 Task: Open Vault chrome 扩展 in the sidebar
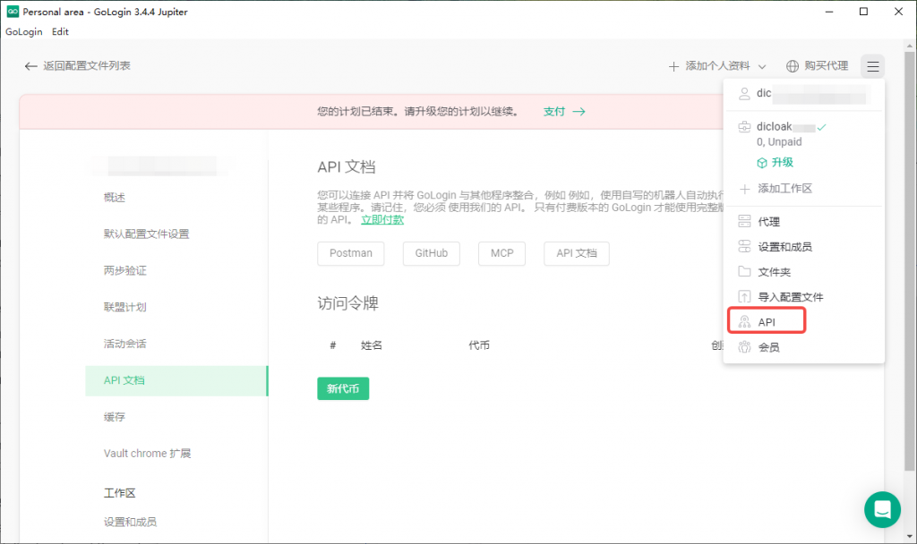[x=148, y=454]
